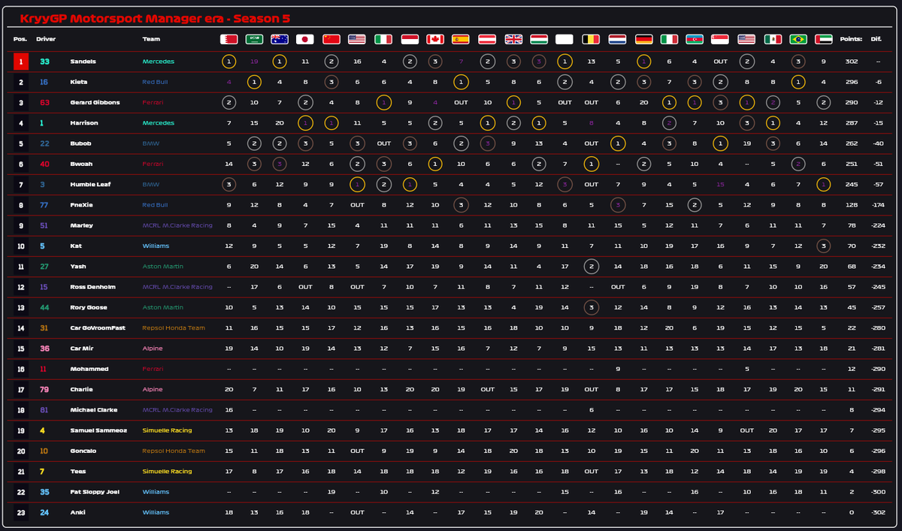Image resolution: width=902 pixels, height=531 pixels.
Task: Click driver name Anki
Action: pos(77,512)
